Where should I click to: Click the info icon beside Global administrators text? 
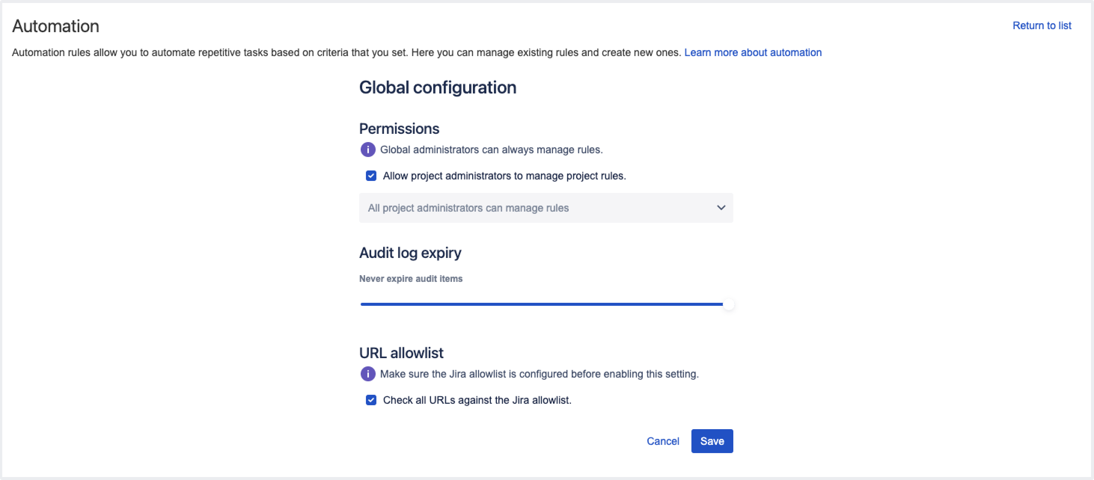(368, 150)
